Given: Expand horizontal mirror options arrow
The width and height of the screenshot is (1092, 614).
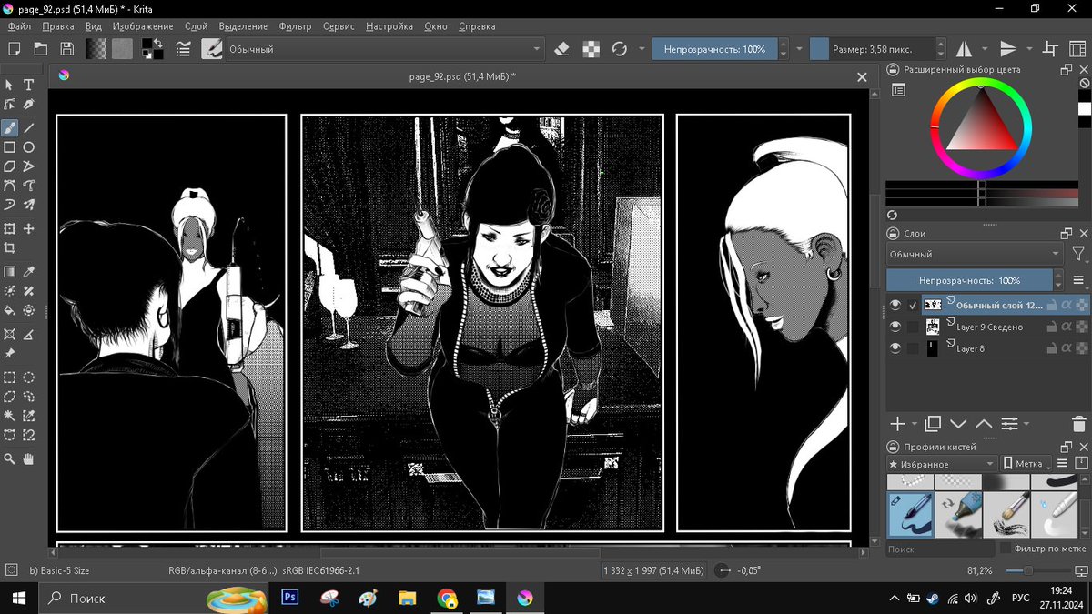Looking at the screenshot, I should (985, 49).
